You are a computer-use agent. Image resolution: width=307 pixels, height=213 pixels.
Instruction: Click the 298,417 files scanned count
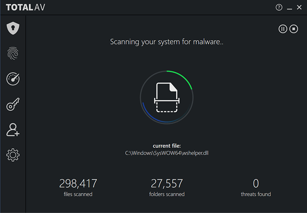pos(78,183)
